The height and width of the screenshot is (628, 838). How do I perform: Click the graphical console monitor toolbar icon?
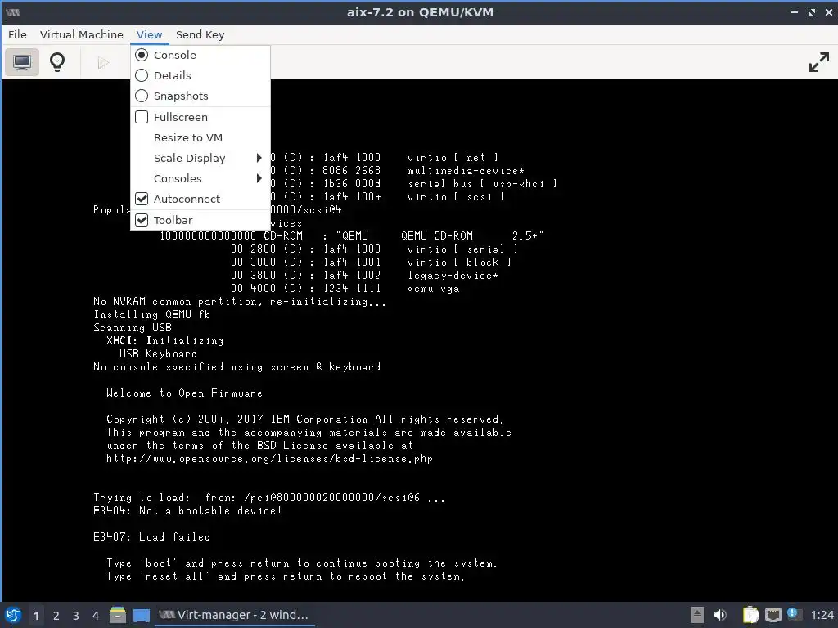[x=22, y=62]
